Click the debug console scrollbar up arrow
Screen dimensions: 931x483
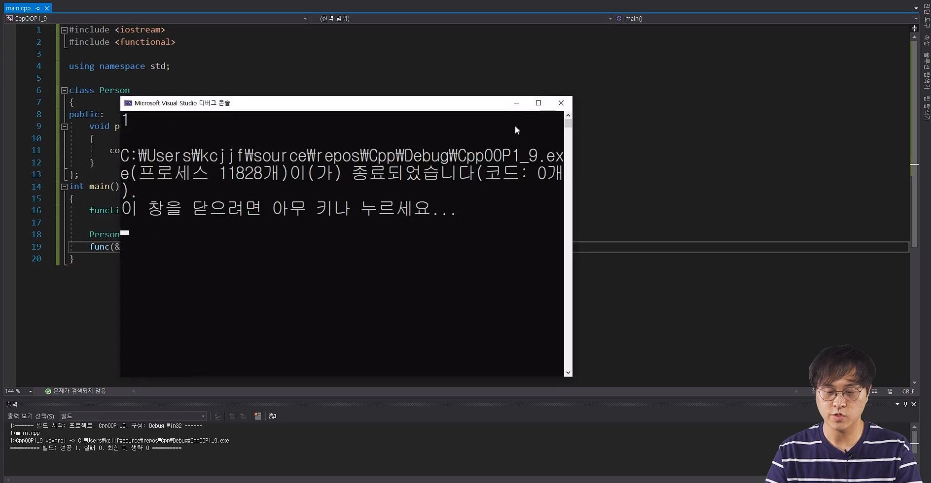568,115
